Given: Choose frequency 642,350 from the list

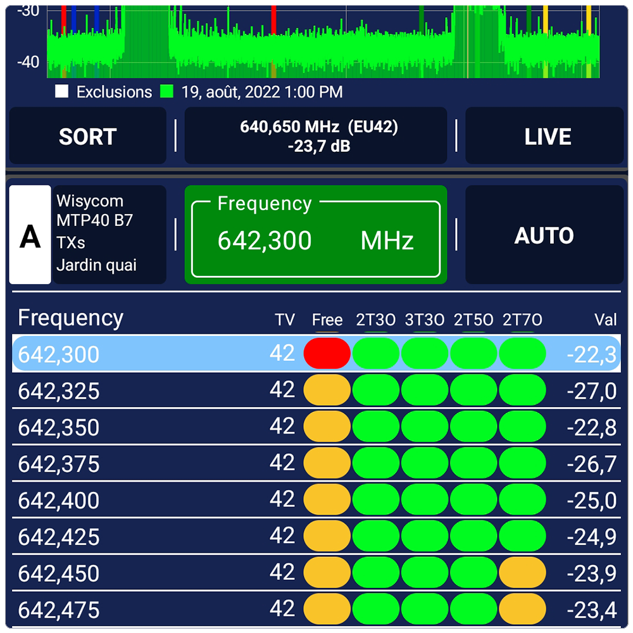Looking at the screenshot, I should pos(316,427).
